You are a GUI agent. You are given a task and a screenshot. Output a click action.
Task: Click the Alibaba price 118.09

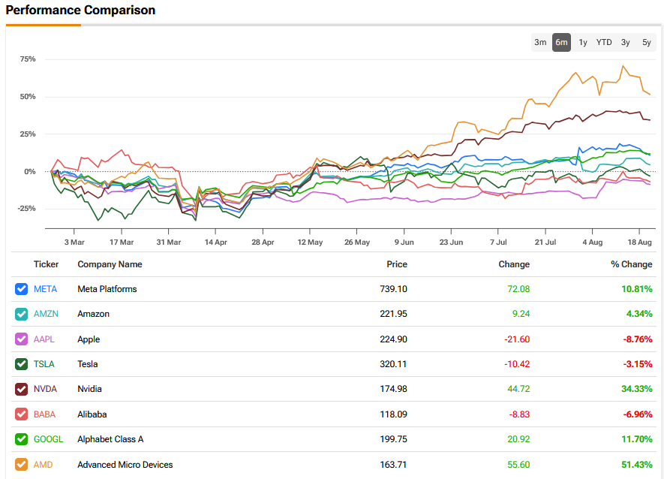[x=393, y=414]
